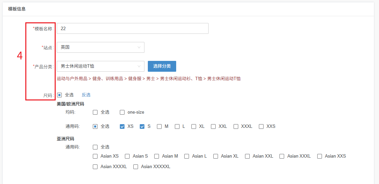Viewport: 379px width, 184px height.
Task: Toggle 全选 under 亚洲尺码 通用码
Action: coord(95,147)
